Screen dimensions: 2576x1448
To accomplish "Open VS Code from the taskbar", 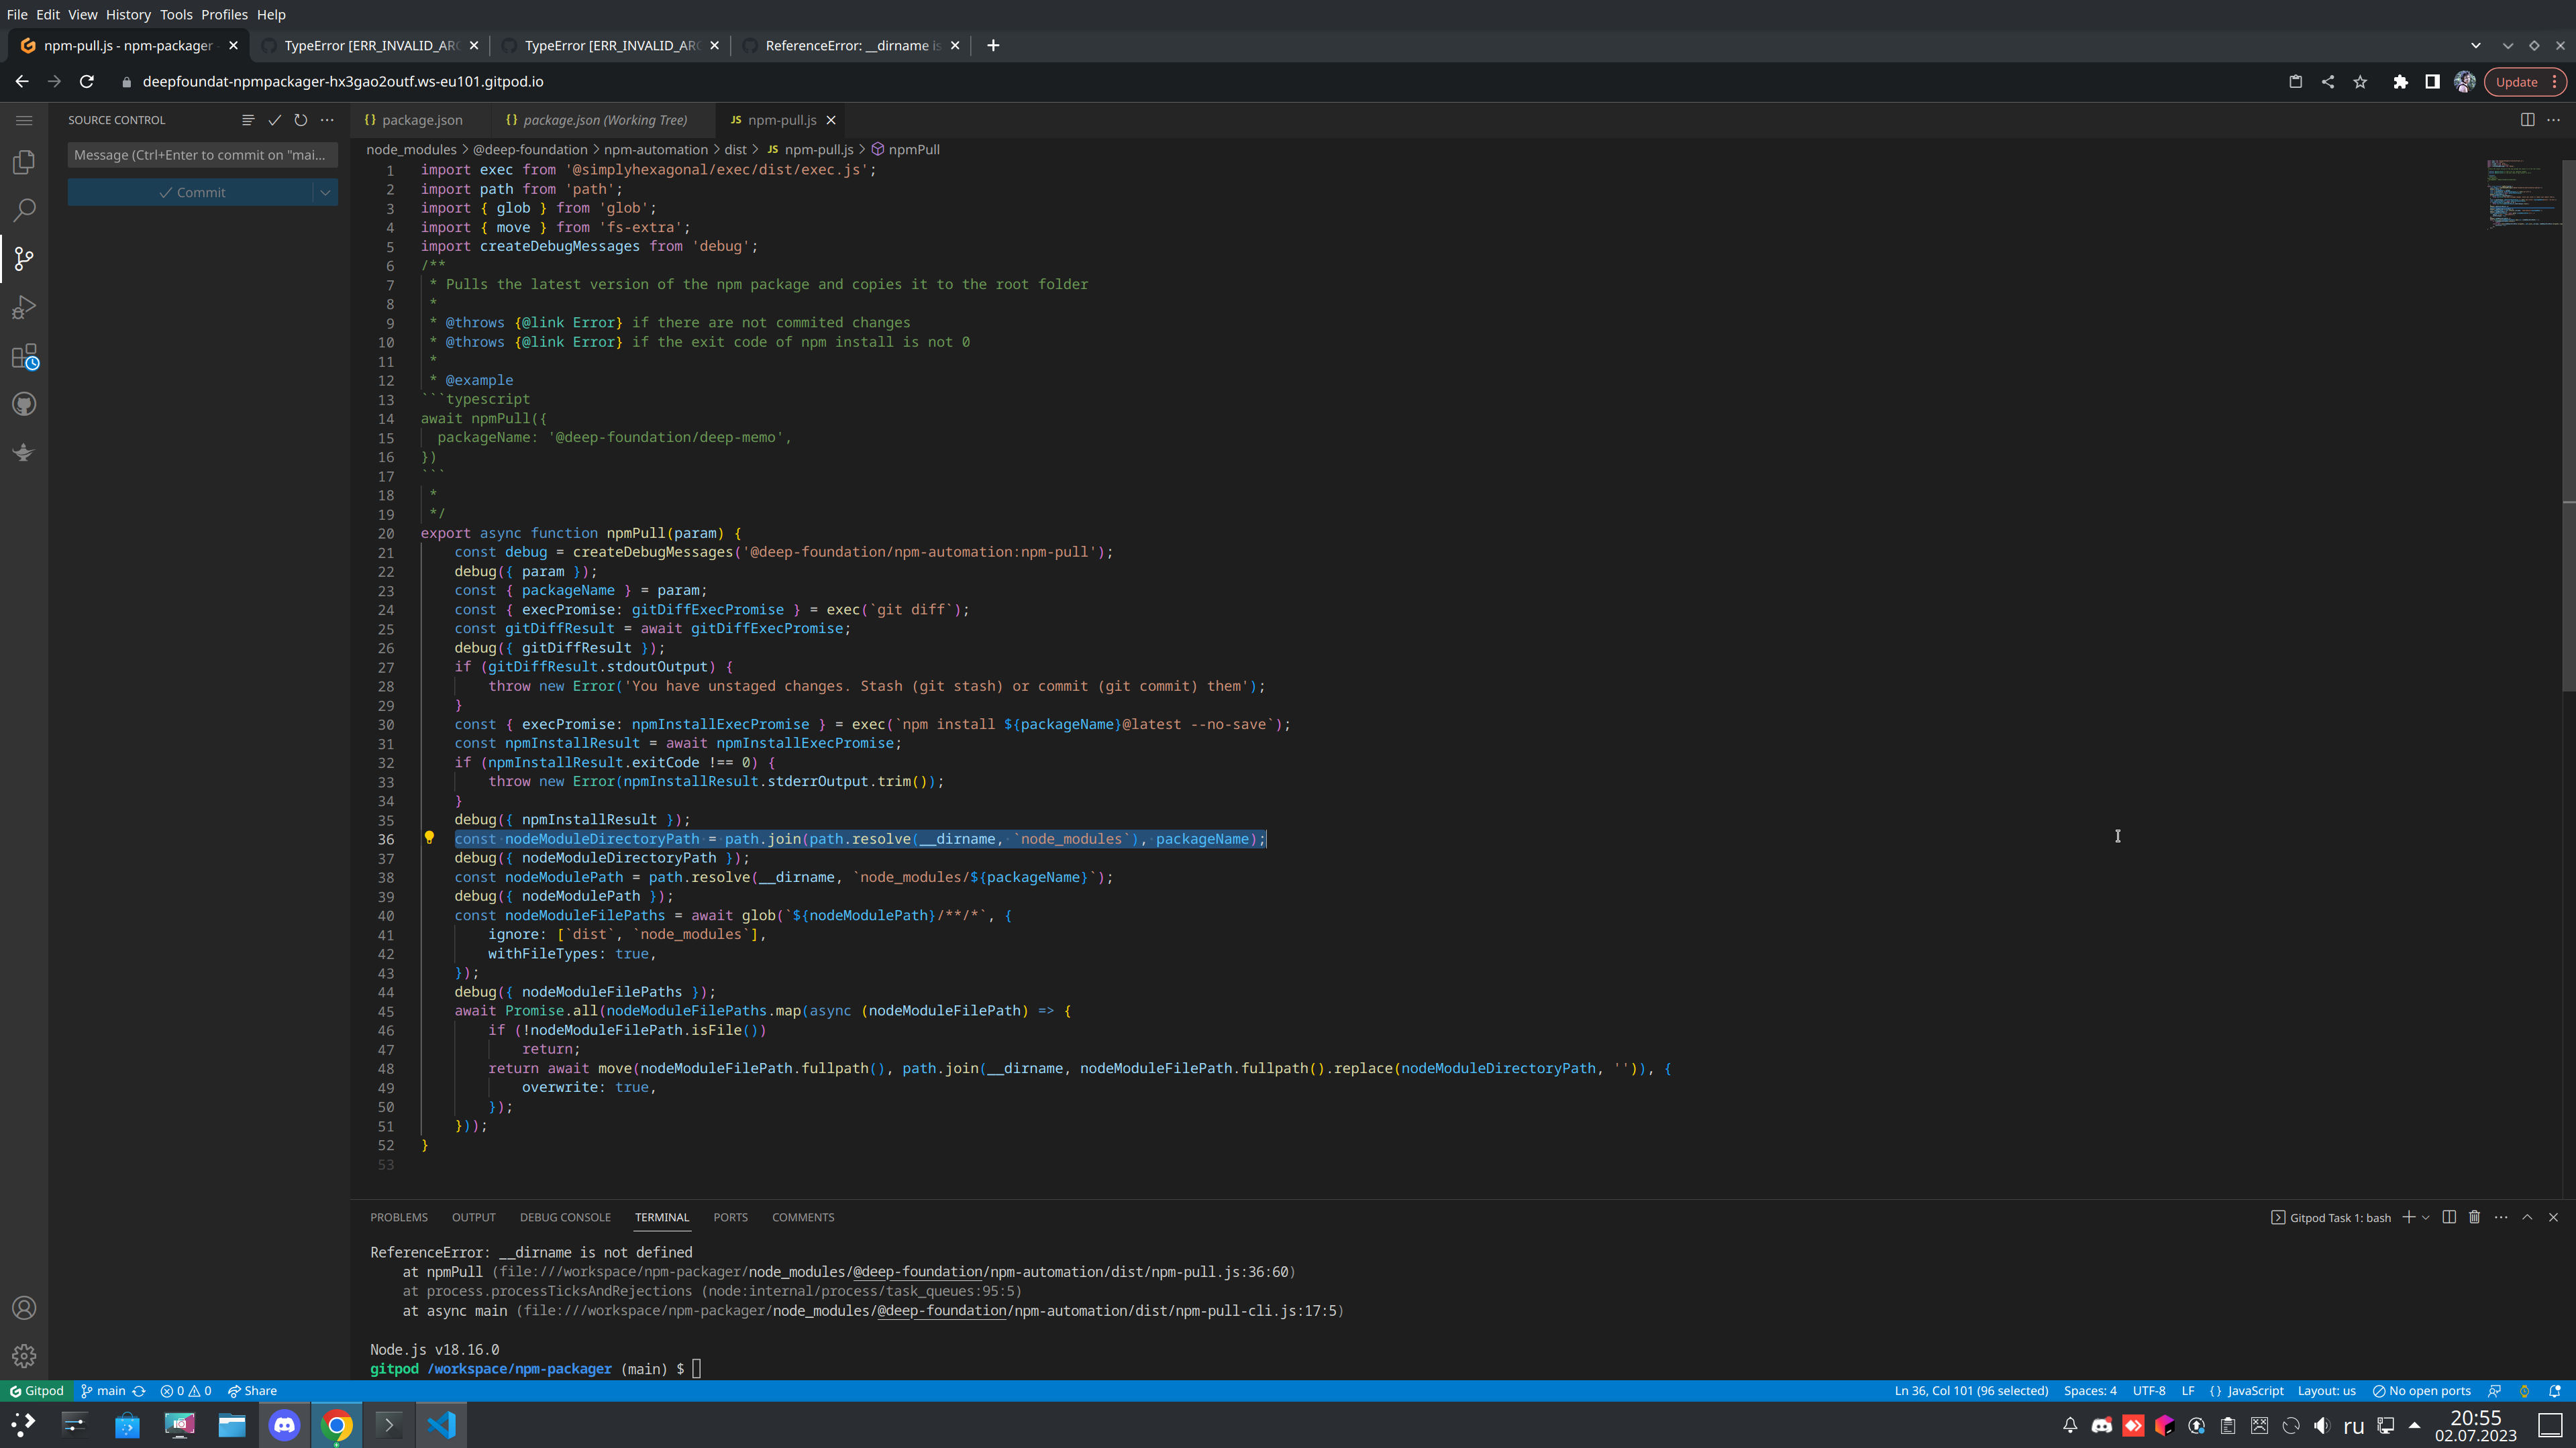I will [441, 1425].
